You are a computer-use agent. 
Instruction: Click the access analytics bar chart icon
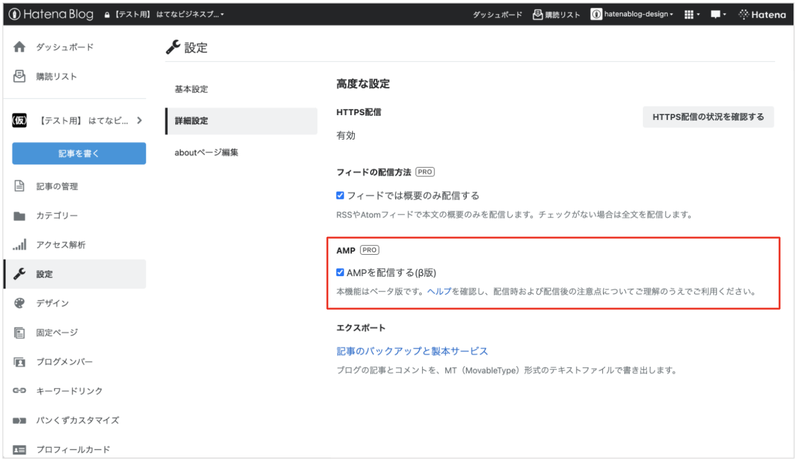pos(20,245)
